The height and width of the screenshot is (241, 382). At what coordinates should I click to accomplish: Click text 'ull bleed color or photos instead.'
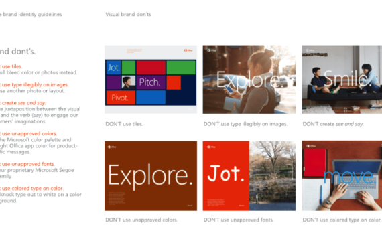[39, 72]
